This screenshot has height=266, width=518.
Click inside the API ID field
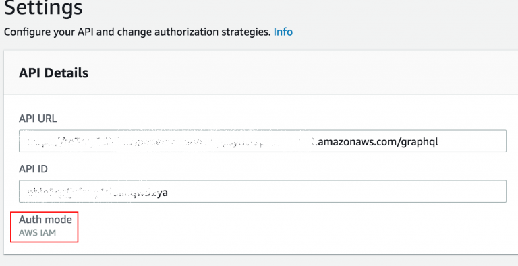pos(262,191)
